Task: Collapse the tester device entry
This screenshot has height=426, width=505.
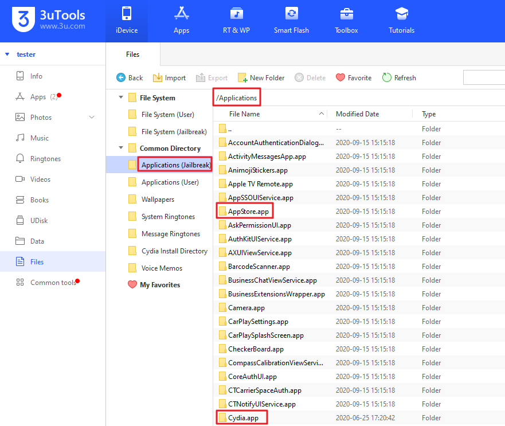Action: (x=7, y=54)
